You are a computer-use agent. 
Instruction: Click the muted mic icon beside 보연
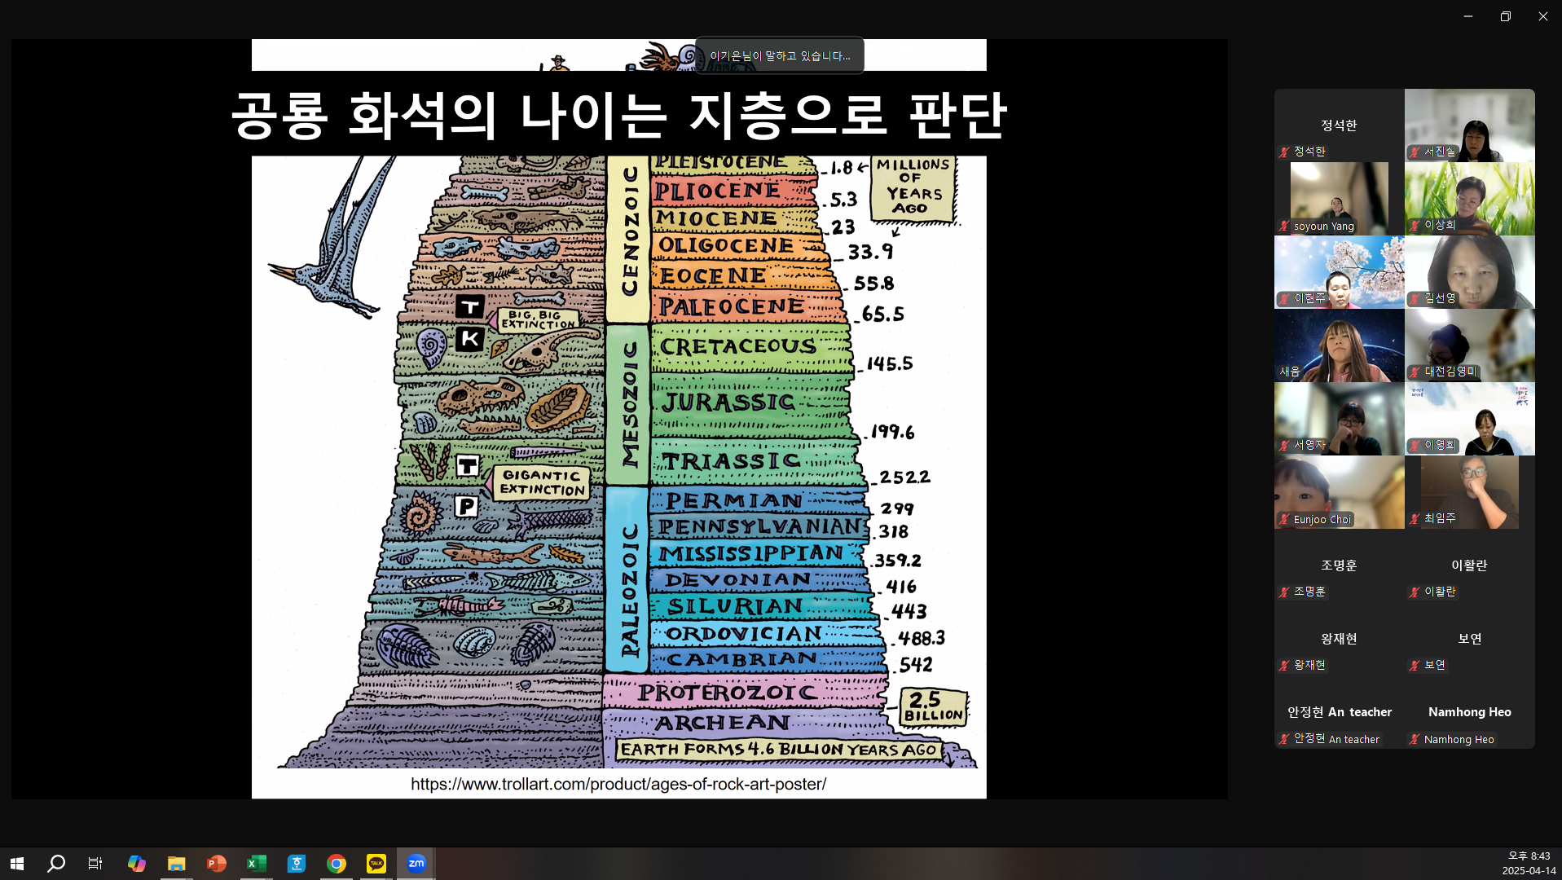click(1415, 665)
